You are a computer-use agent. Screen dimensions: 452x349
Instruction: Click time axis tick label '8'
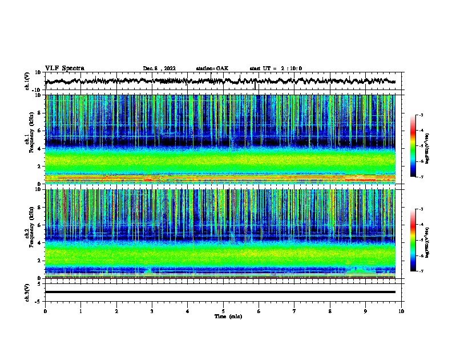point(330,311)
